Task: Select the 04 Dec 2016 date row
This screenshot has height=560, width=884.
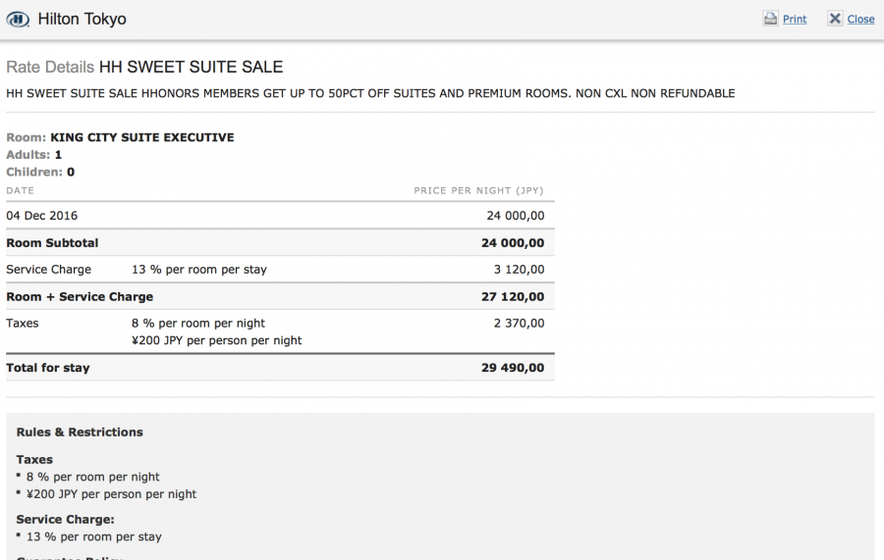Action: [42, 216]
